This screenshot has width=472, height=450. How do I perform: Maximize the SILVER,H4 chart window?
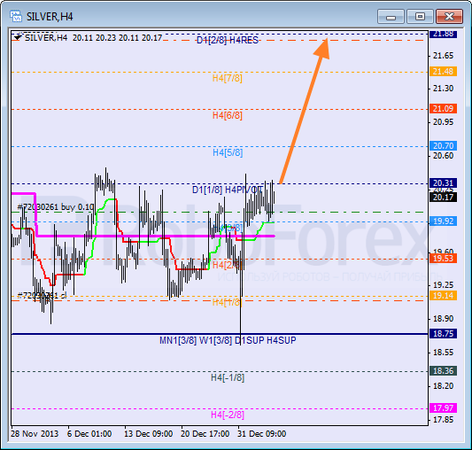(x=420, y=17)
